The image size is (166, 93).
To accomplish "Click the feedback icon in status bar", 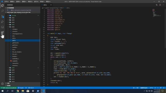I will tap(161, 88).
